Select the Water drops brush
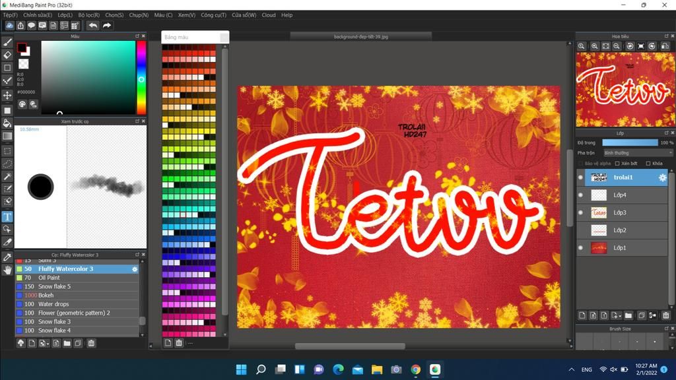 tap(77, 304)
